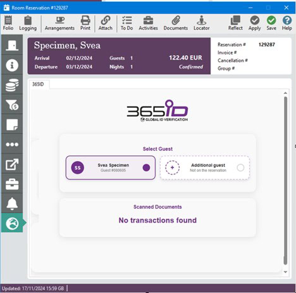The width and height of the screenshot is (296, 293).
Task: Click the scrollbar down arrow
Action: [285, 272]
